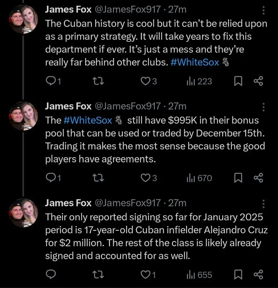Open James Fox avatar on bonus pool tweet
This screenshot has width=278, height=288.
pos(23,116)
